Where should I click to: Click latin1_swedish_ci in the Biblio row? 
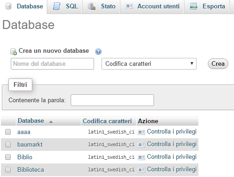[111, 157]
